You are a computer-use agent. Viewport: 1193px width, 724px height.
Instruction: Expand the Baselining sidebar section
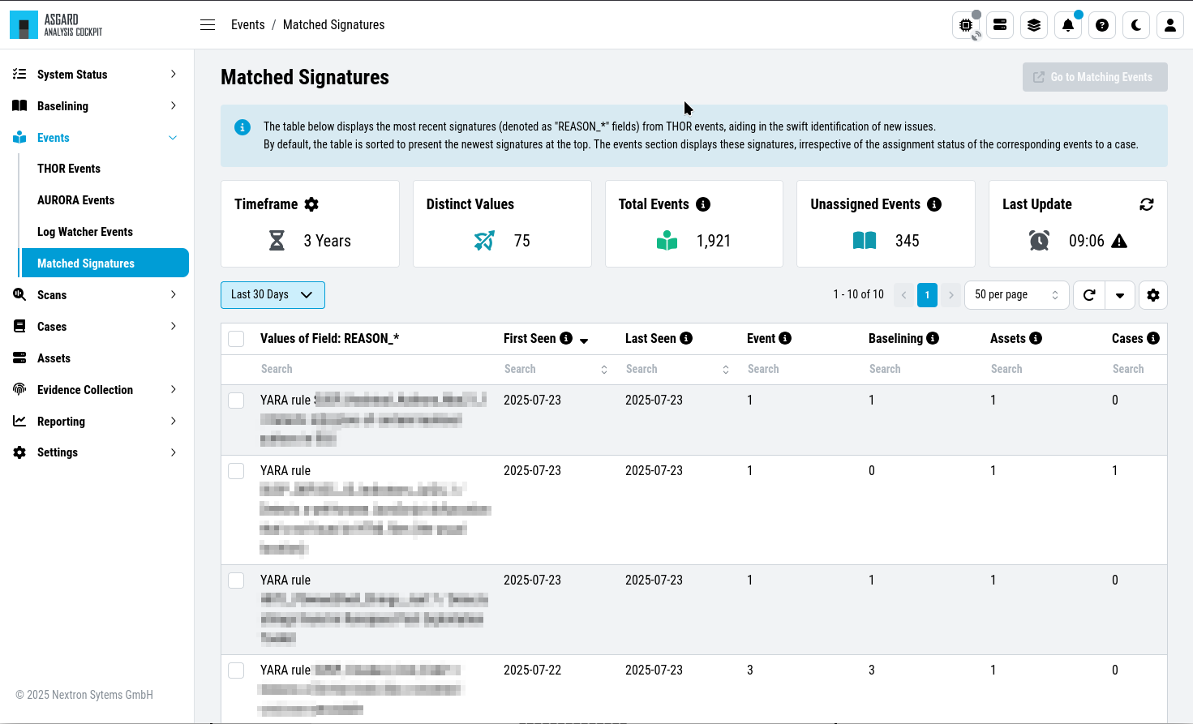pos(97,106)
